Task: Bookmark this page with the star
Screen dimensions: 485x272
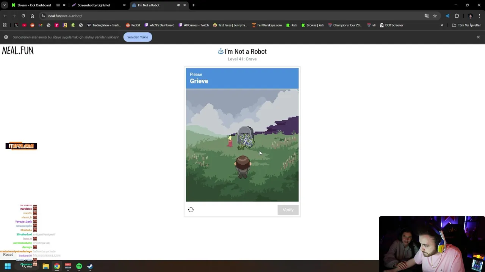Action: [x=435, y=16]
